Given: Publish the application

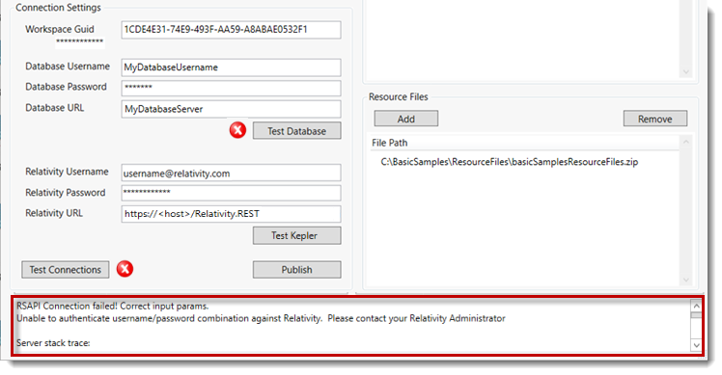Looking at the screenshot, I should point(297,270).
